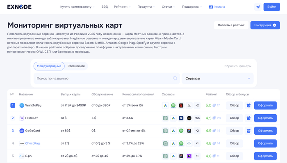The height and width of the screenshot is (163, 287).
Task: Expand the Купить криптовалюту menu
Action: [77, 7]
